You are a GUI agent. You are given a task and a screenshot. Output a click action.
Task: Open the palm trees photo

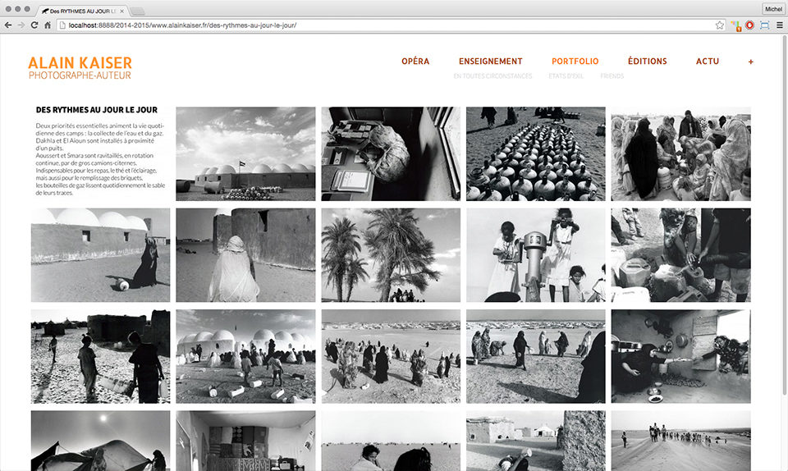(391, 255)
